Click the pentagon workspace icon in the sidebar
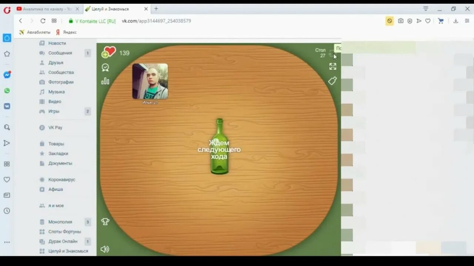474x266 pixels. (x=7, y=54)
